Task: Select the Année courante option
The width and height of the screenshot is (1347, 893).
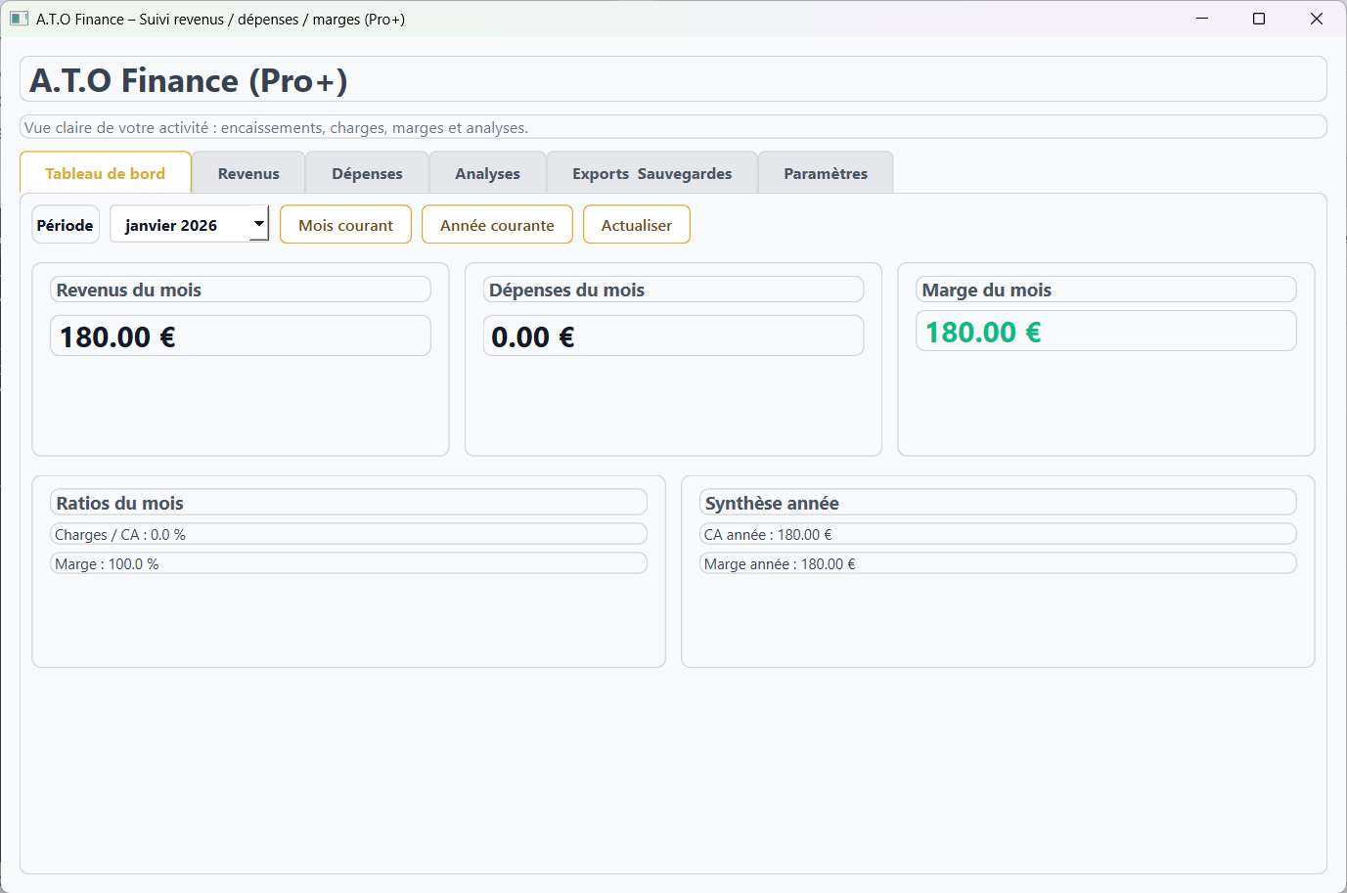Action: (x=497, y=224)
